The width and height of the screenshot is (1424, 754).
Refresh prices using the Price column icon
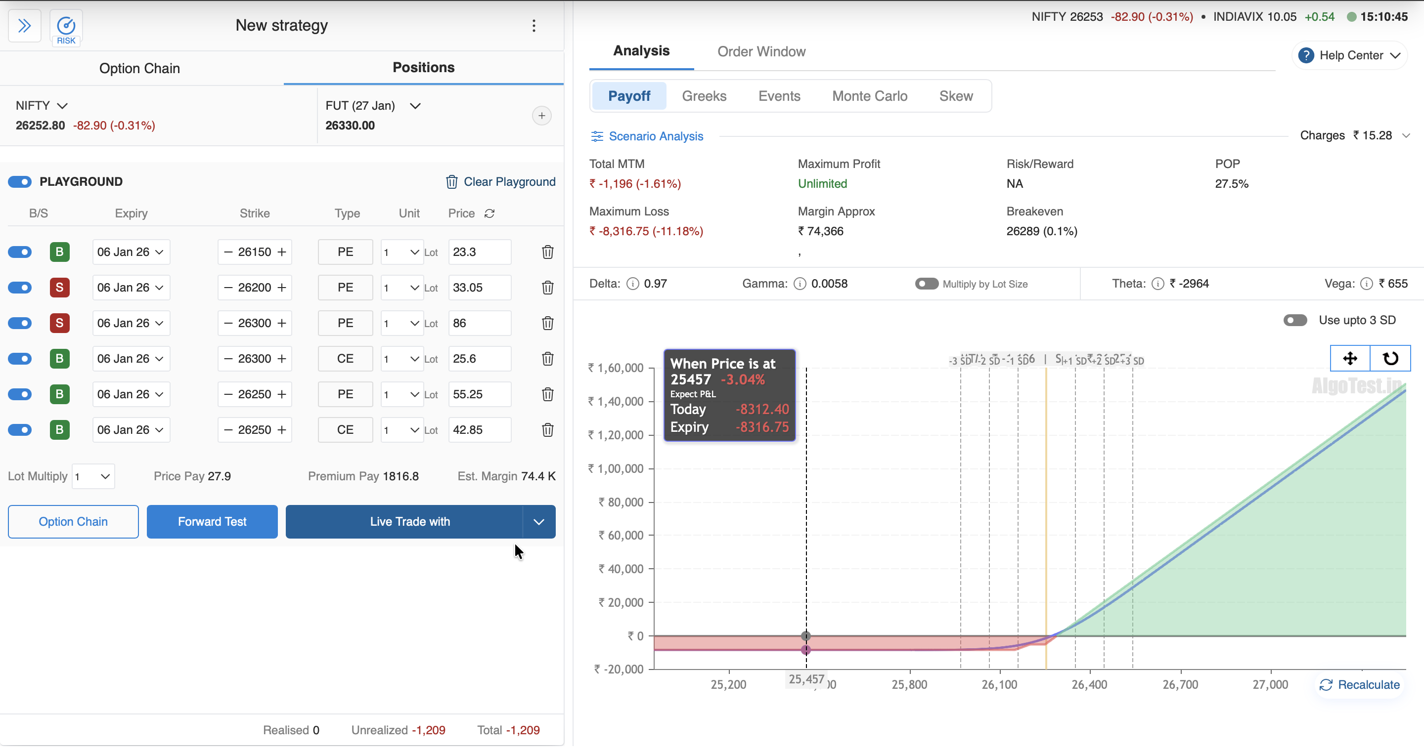click(x=489, y=213)
